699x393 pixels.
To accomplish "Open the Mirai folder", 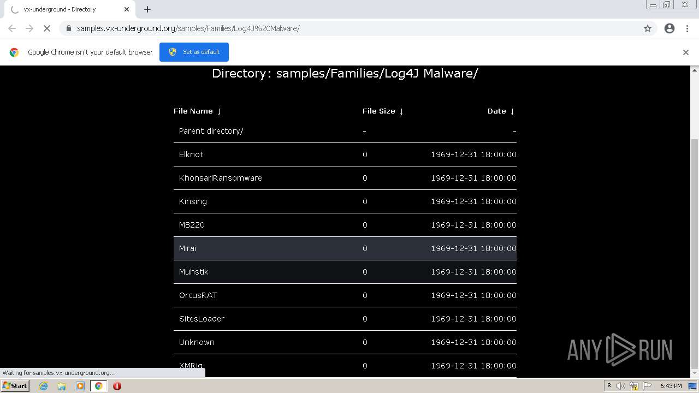I will [x=187, y=248].
